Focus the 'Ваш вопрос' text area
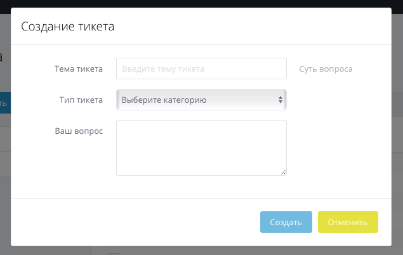Image resolution: width=403 pixels, height=255 pixels. point(201,148)
